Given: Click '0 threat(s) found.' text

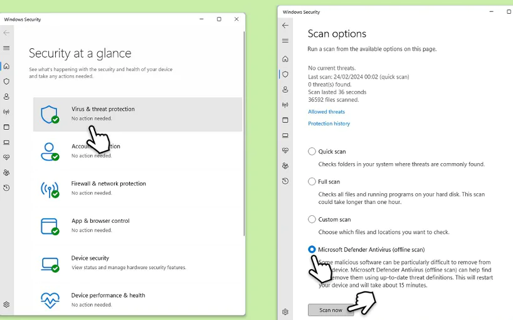Looking at the screenshot, I should tap(330, 85).
